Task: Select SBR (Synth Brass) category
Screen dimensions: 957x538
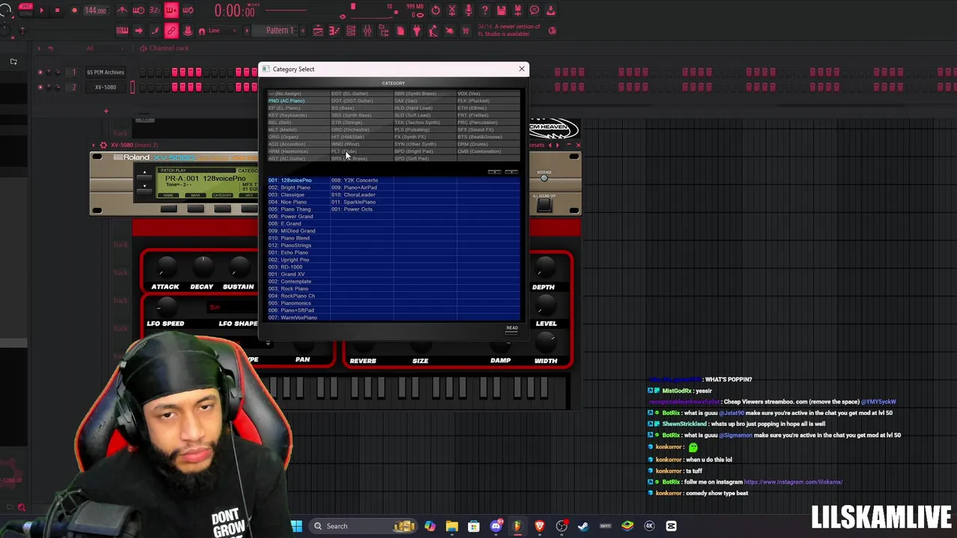Action: (425, 93)
